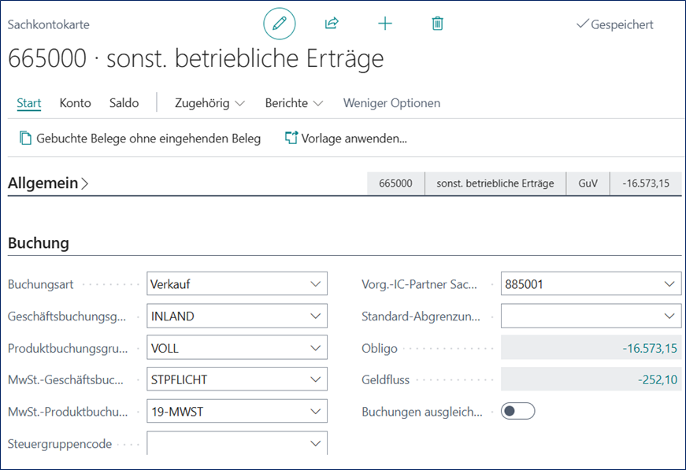Toggle the Buchungen ausgleichen switch
Screen dimensions: 686x470
(517, 411)
